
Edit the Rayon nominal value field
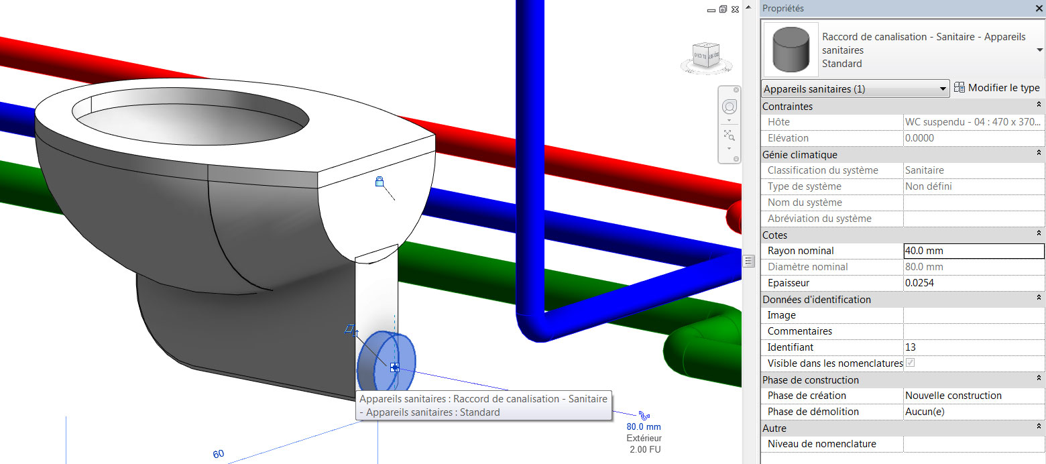pyautogui.click(x=972, y=251)
